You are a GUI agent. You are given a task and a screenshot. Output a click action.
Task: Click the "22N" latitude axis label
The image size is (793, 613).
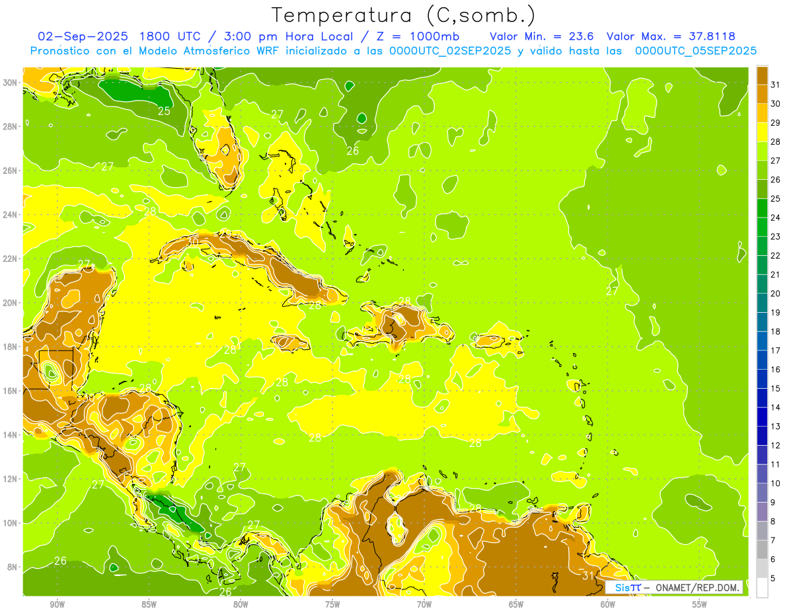(x=10, y=259)
